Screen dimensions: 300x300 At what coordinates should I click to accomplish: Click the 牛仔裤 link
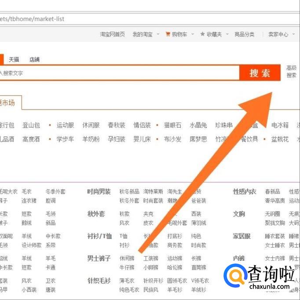coord(127,267)
